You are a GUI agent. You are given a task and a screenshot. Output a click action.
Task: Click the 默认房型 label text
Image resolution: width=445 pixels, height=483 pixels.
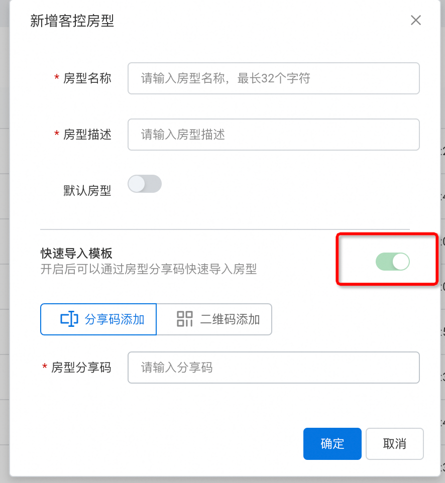point(87,191)
